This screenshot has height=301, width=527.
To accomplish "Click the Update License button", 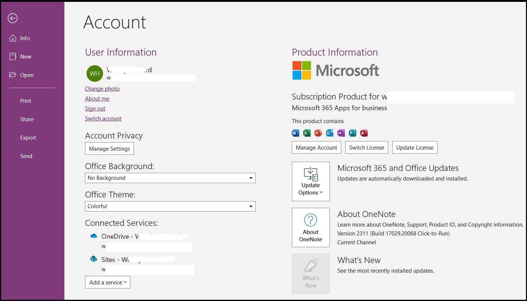I will [x=415, y=147].
